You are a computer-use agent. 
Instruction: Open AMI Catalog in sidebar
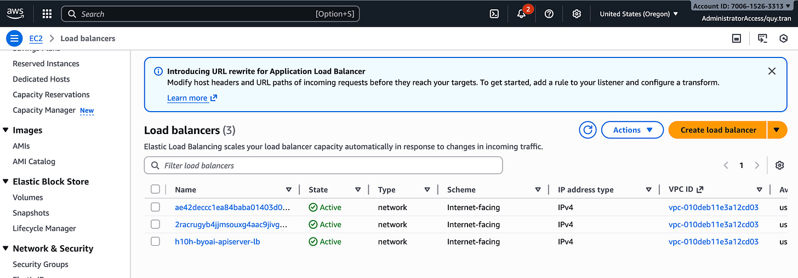coord(34,161)
